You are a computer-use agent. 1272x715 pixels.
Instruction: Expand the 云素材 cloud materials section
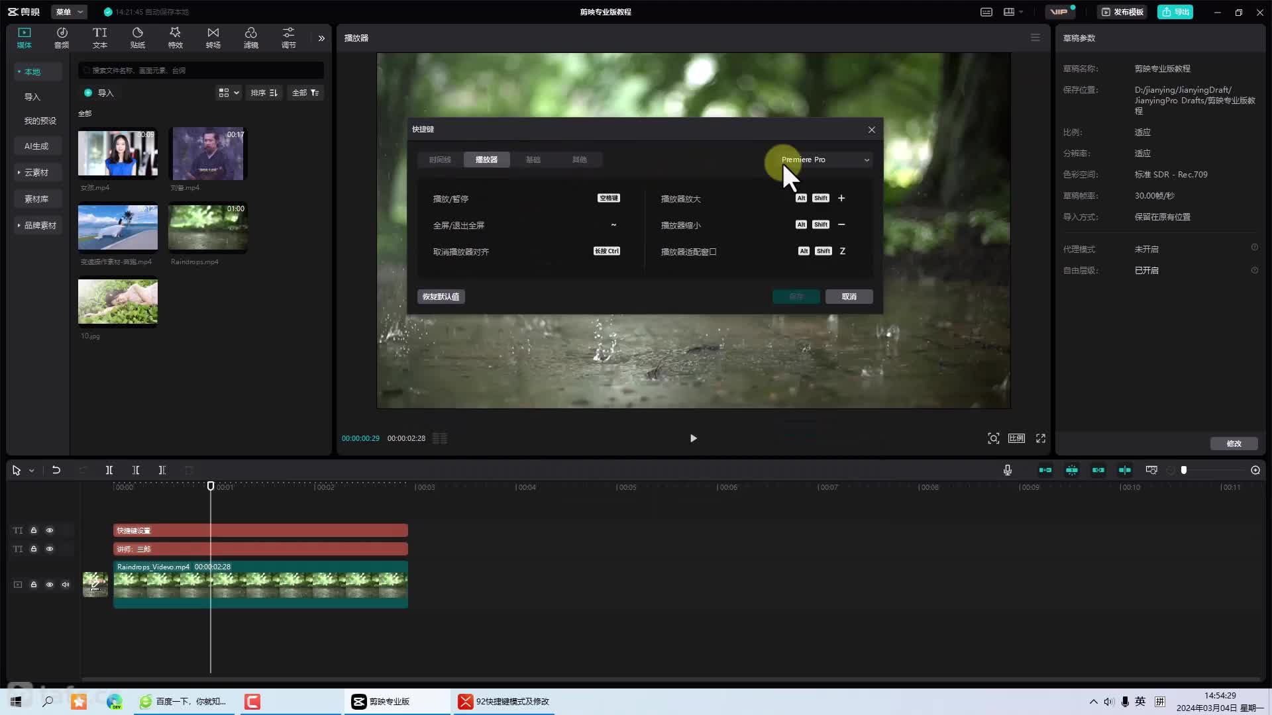click(x=38, y=172)
